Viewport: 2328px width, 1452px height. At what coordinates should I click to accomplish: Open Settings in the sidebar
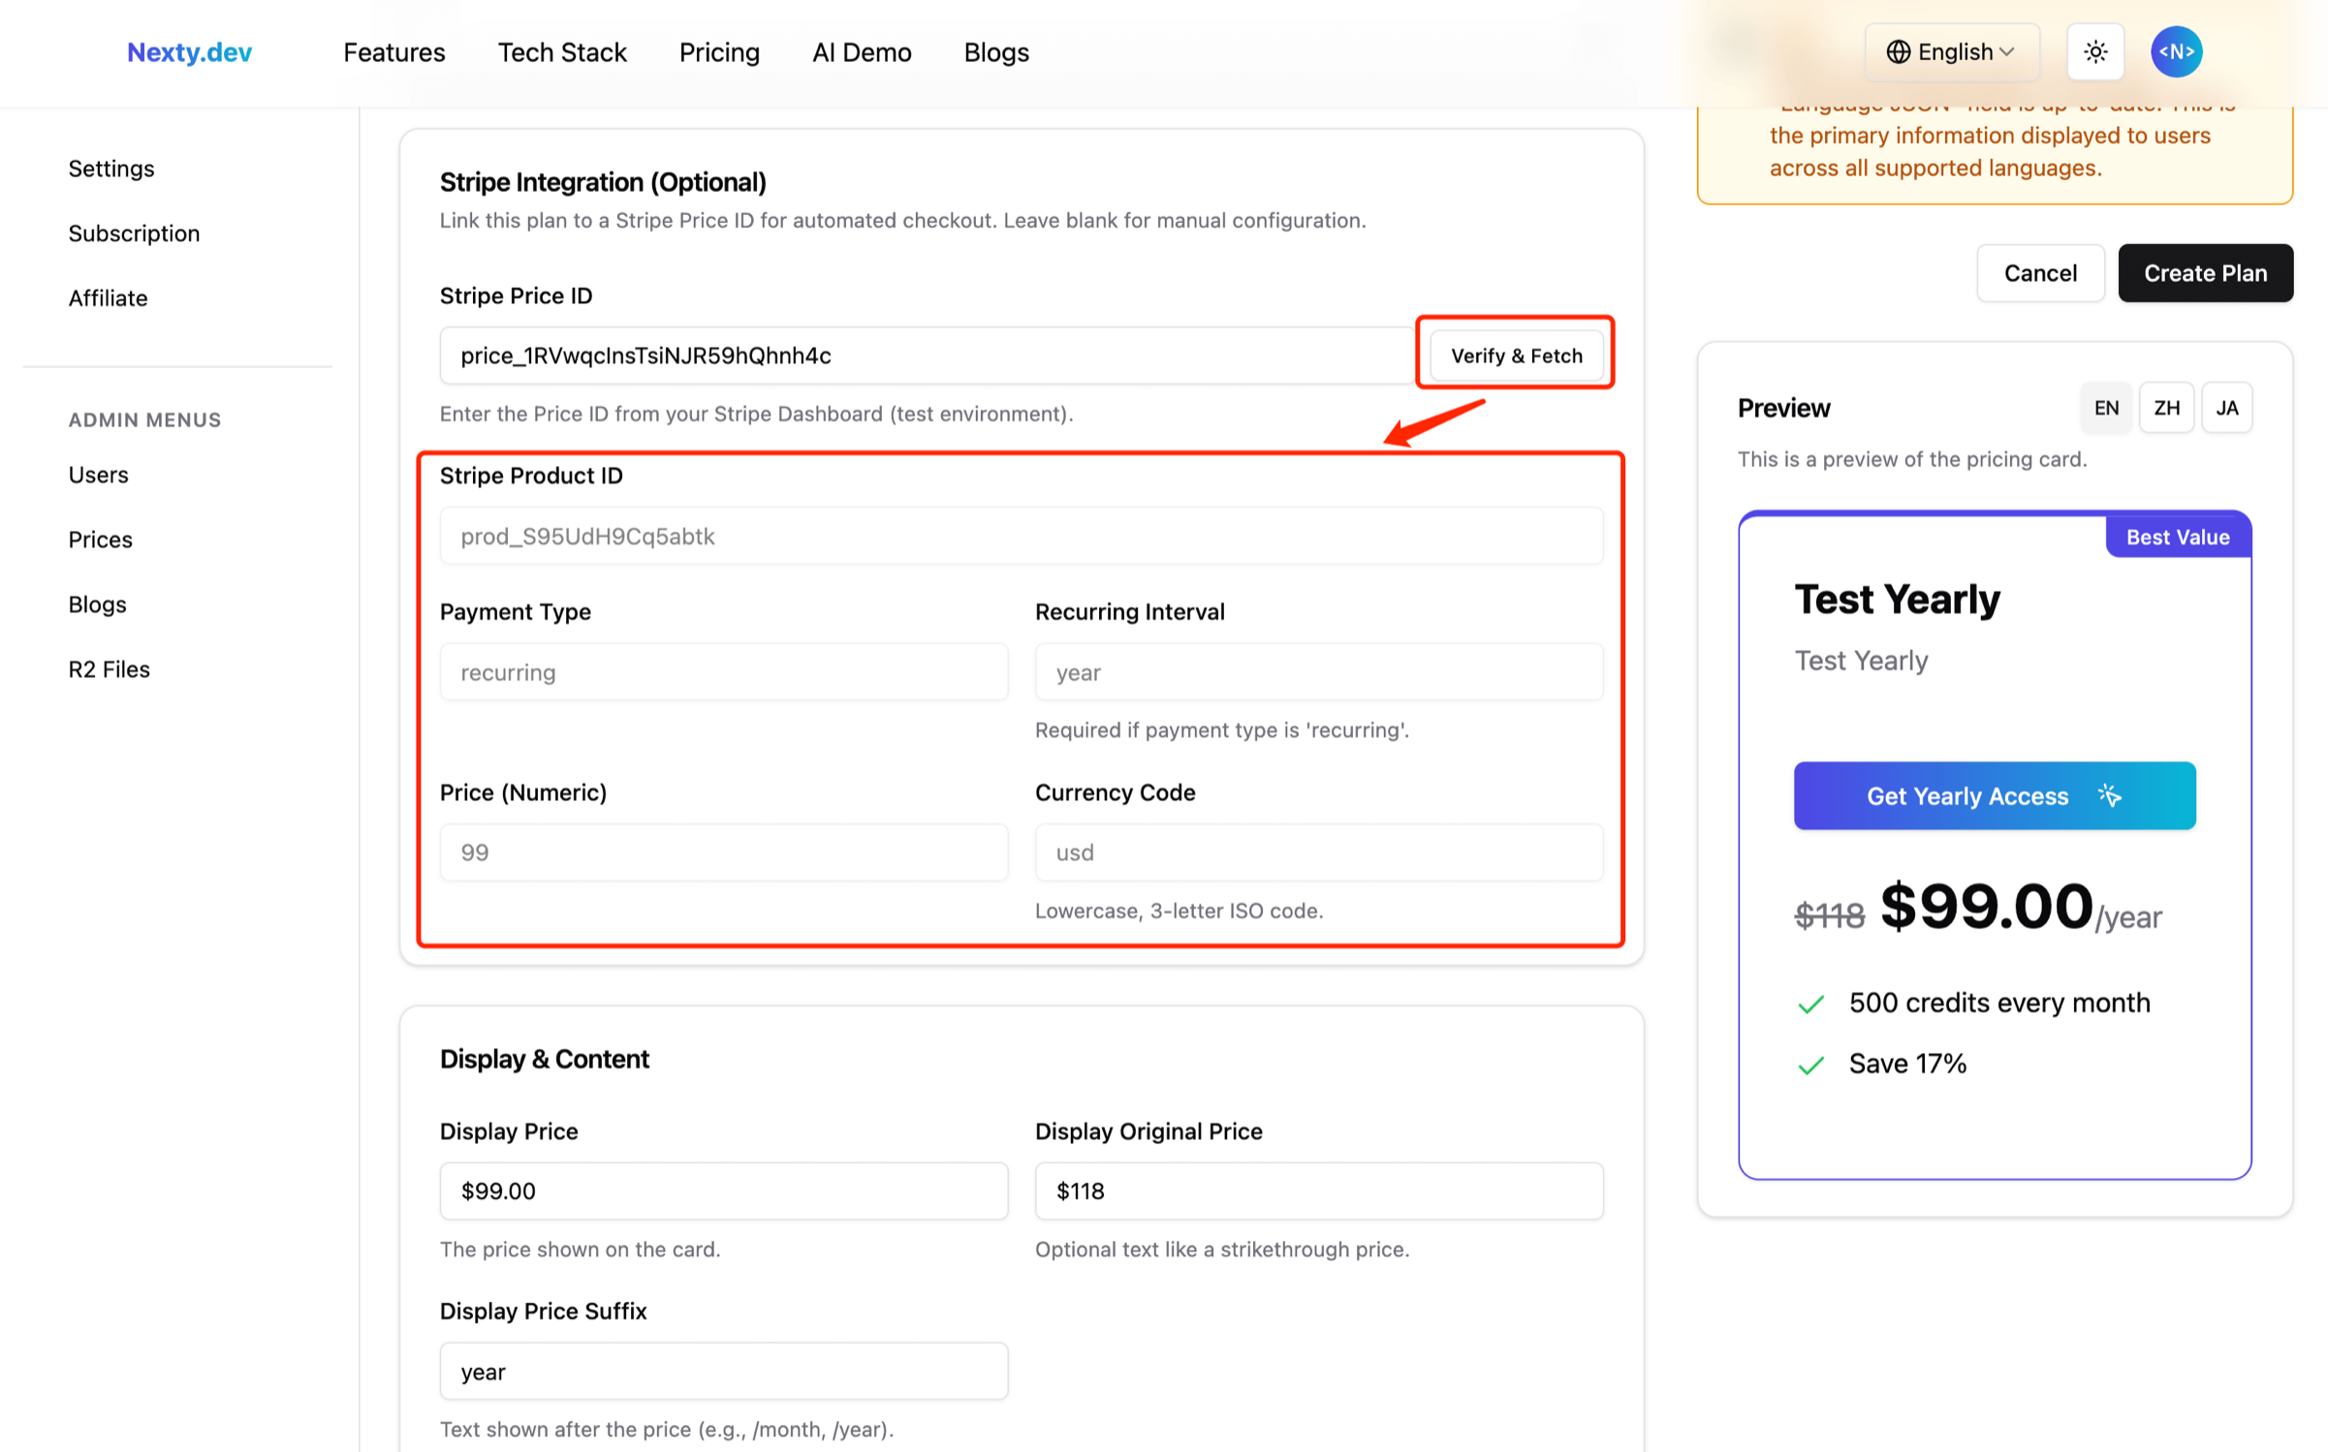tap(111, 169)
